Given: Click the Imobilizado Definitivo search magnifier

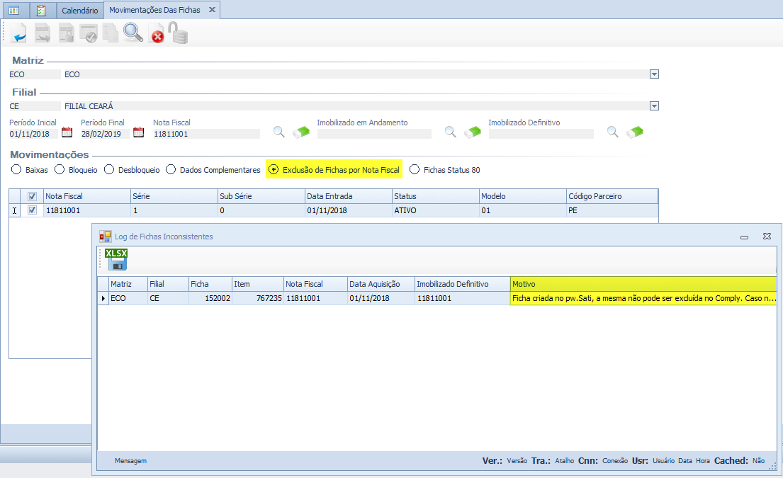Looking at the screenshot, I should coord(613,132).
